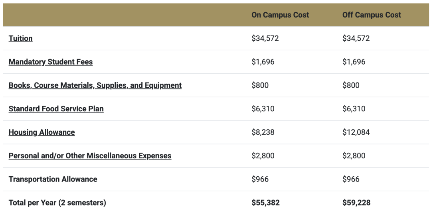
Task: Click the off-campus mandatory fees value $1,696
Action: pyautogui.click(x=354, y=62)
